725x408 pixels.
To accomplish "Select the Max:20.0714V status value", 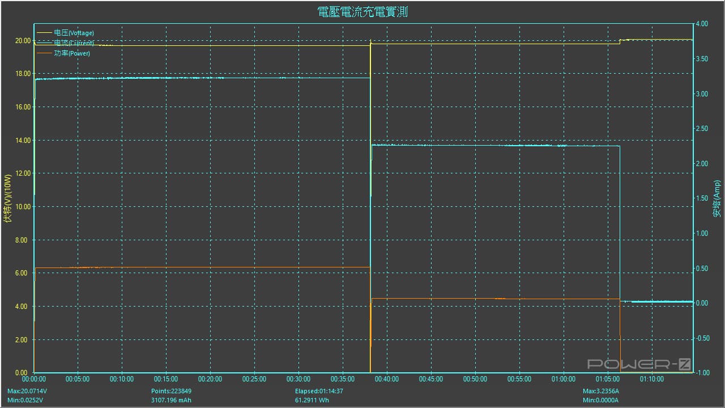I will click(27, 392).
